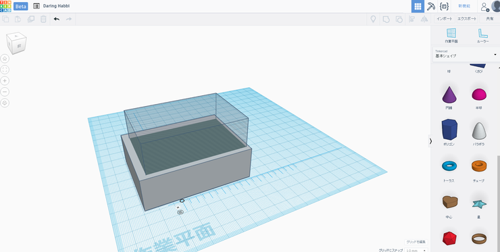
Task: Zoom out with the minus button
Action: pos(5,92)
